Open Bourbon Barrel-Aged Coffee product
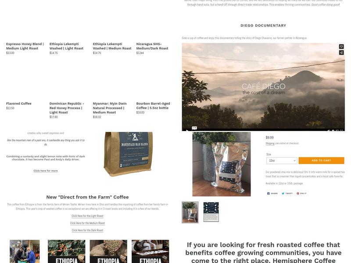This screenshot has width=351, height=263. click(x=153, y=106)
